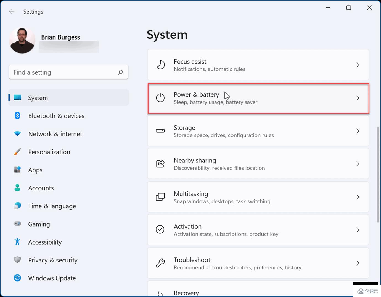Click 'Storage space, drives, configuration rules' text

point(224,135)
